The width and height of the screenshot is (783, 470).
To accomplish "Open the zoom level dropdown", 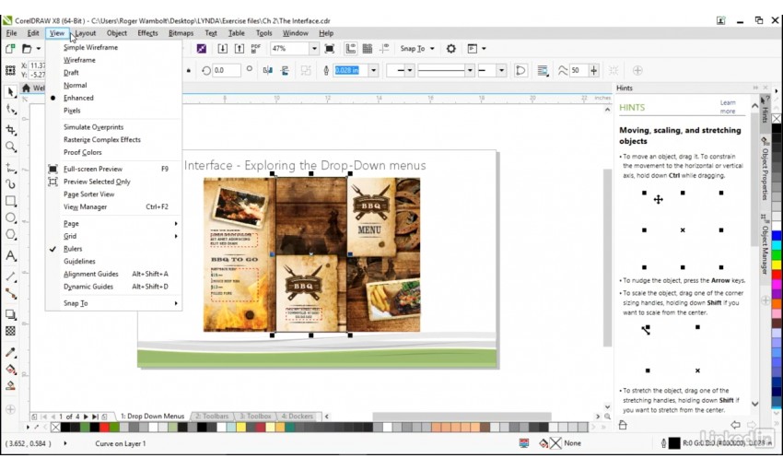I will point(314,49).
